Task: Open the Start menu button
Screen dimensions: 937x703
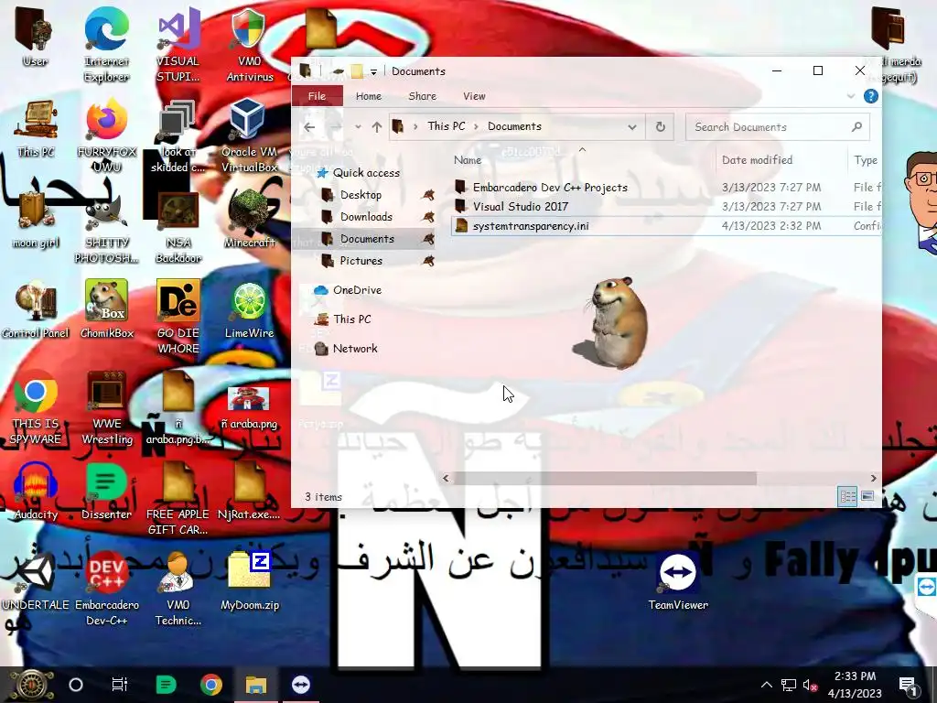Action: (x=31, y=685)
